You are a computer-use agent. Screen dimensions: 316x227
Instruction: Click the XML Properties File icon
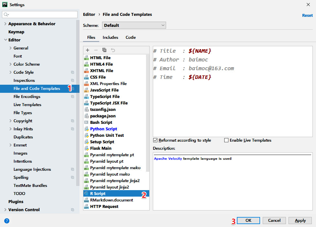[86, 83]
